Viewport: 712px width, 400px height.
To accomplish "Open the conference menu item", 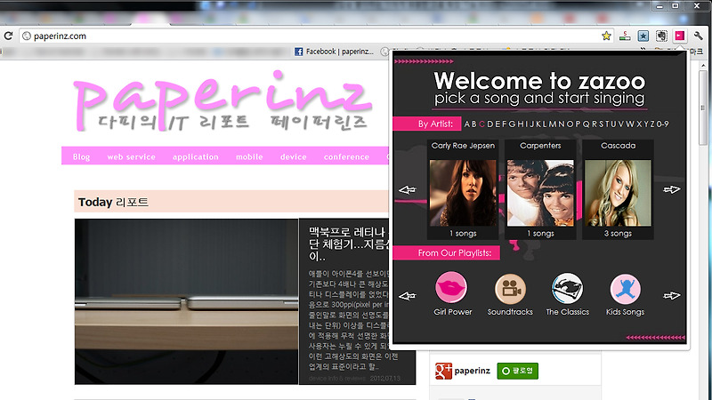I will (346, 157).
